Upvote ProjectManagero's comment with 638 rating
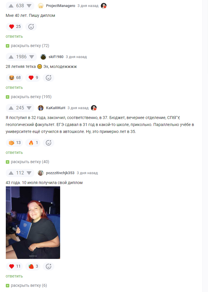 11,6
